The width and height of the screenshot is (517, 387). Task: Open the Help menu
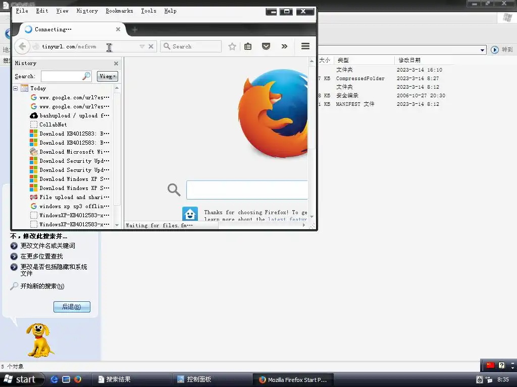coord(171,11)
